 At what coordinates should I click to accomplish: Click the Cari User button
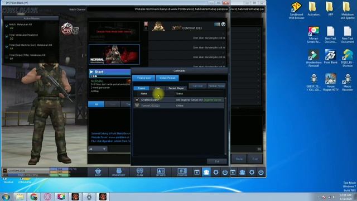197,86
